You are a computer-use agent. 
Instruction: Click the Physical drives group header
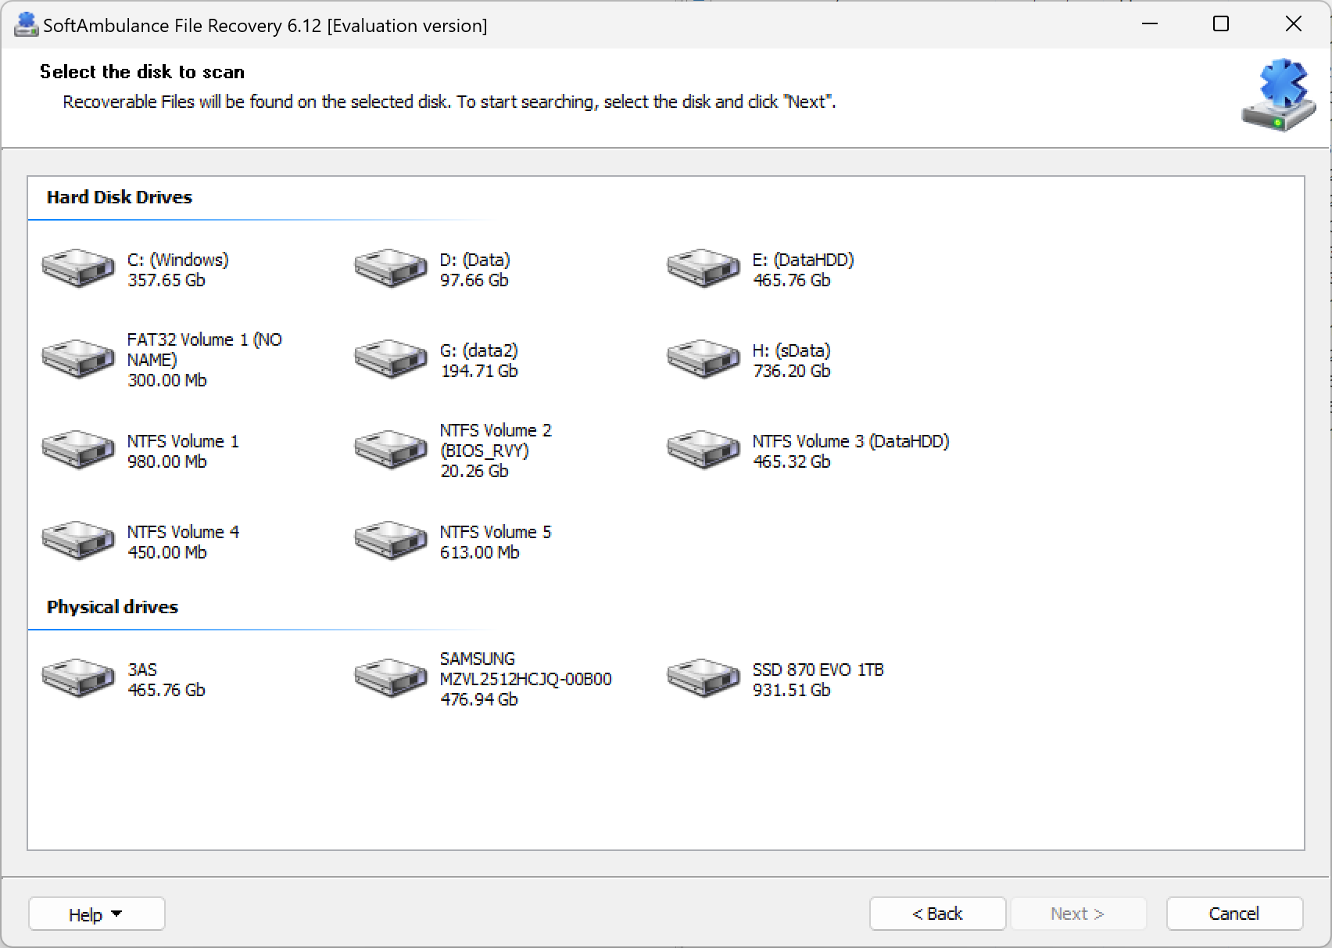pos(113,607)
